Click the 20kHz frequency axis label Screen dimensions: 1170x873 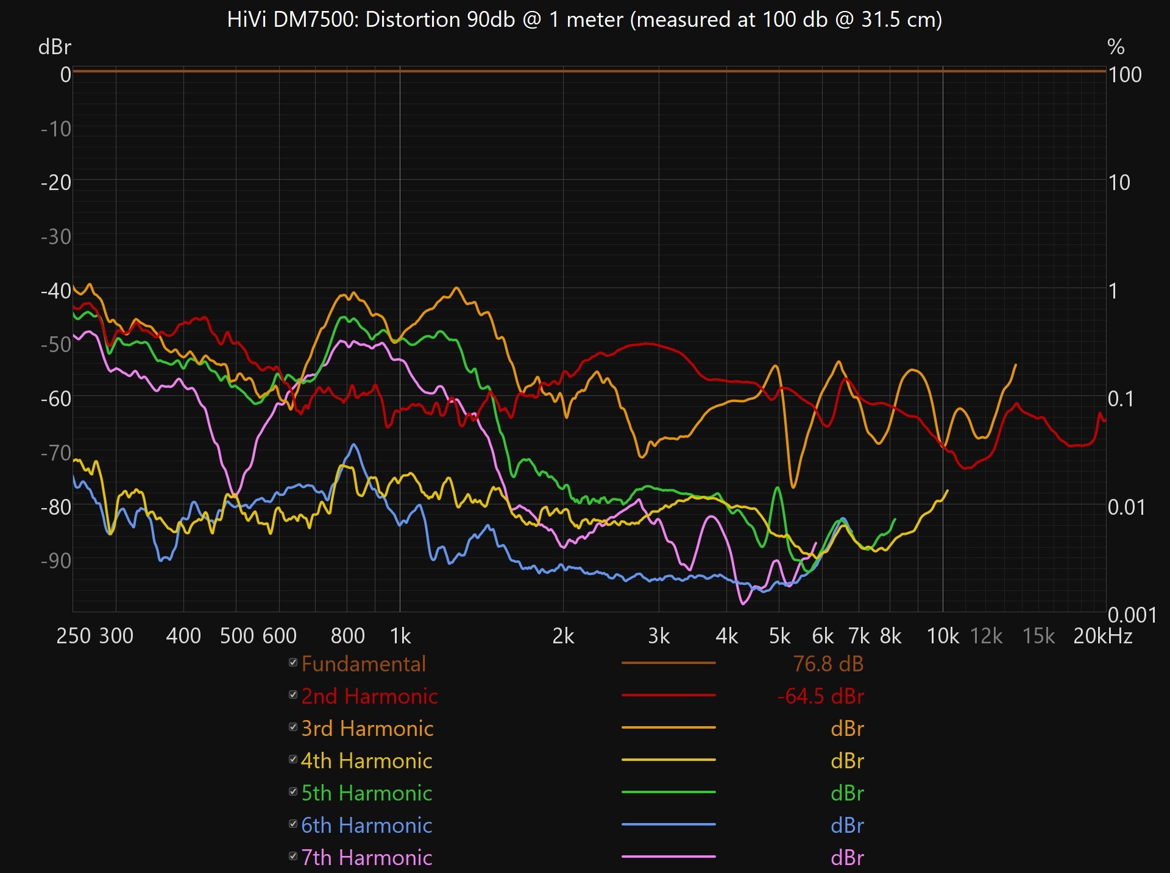[x=1103, y=636]
